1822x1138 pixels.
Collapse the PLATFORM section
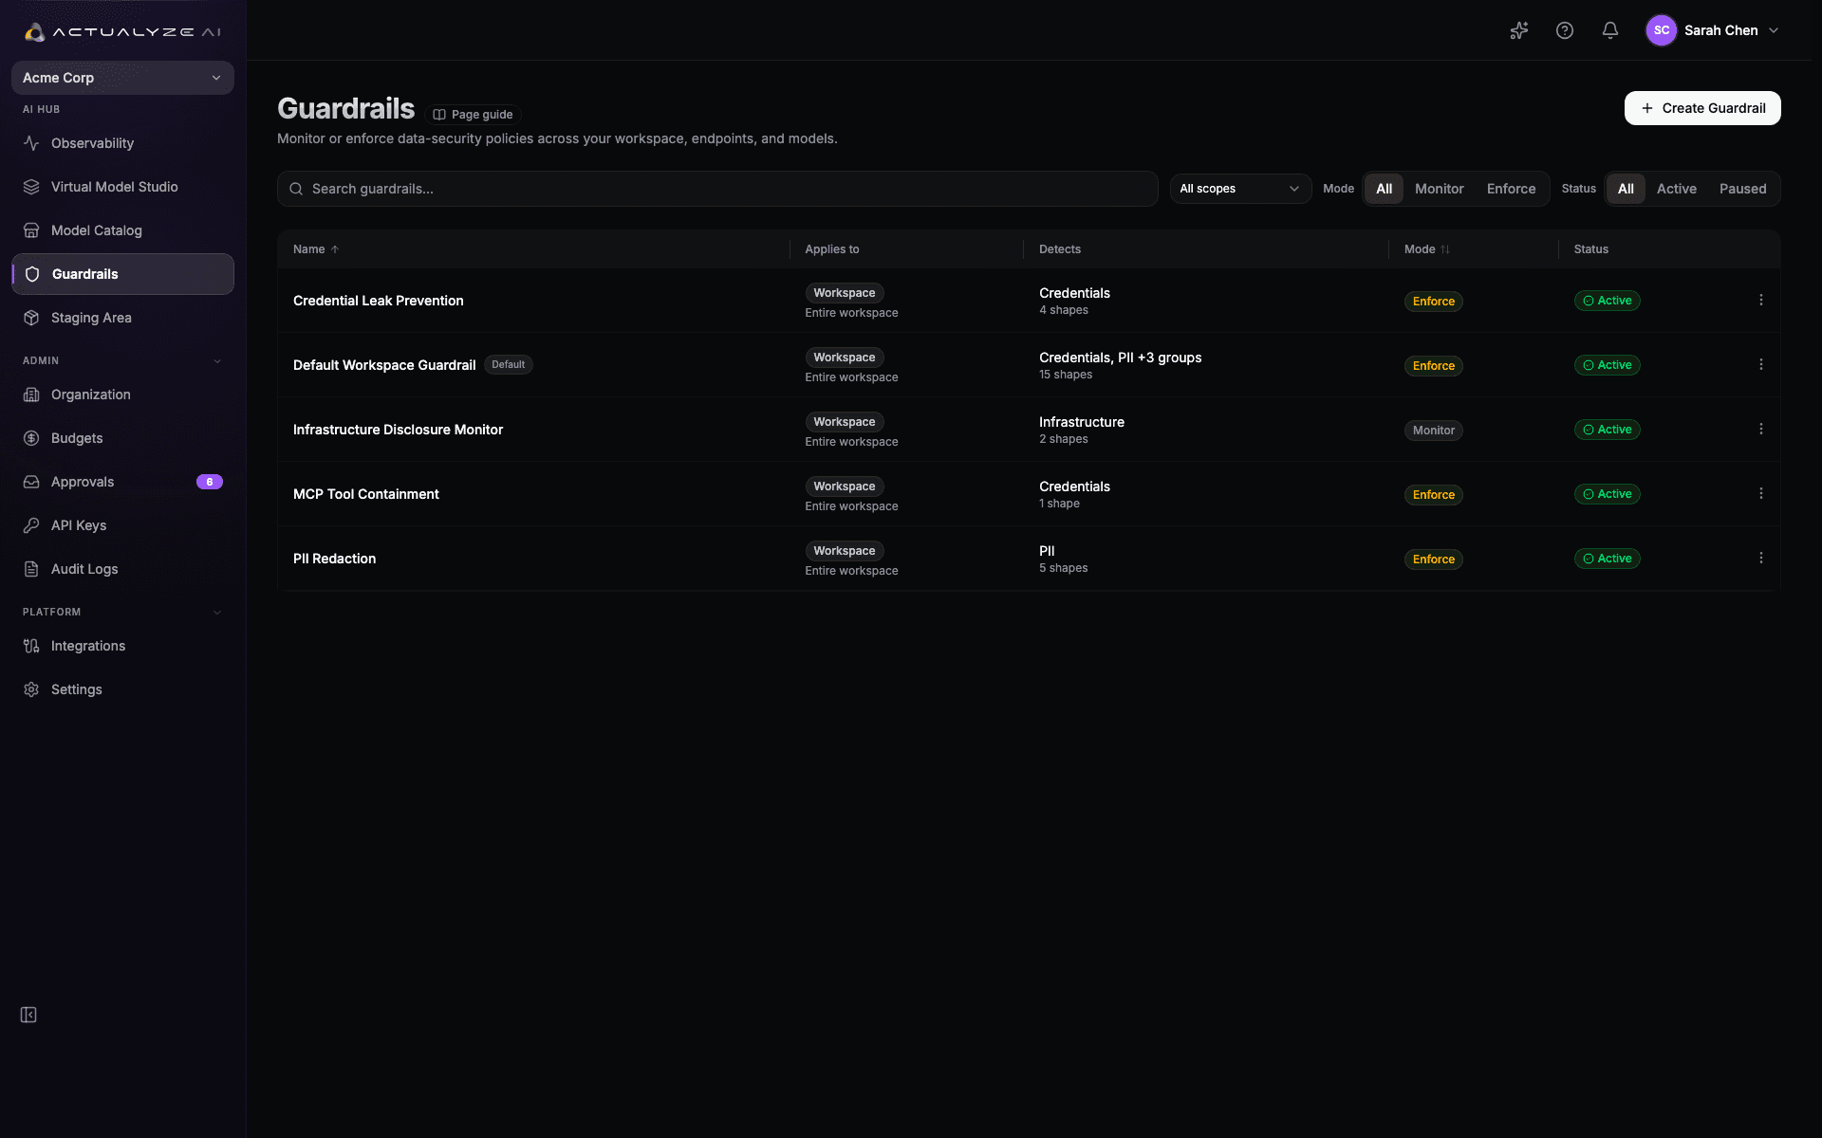(x=216, y=612)
